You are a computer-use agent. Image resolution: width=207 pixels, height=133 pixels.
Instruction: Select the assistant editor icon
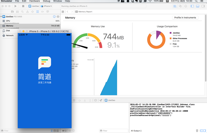180,6
